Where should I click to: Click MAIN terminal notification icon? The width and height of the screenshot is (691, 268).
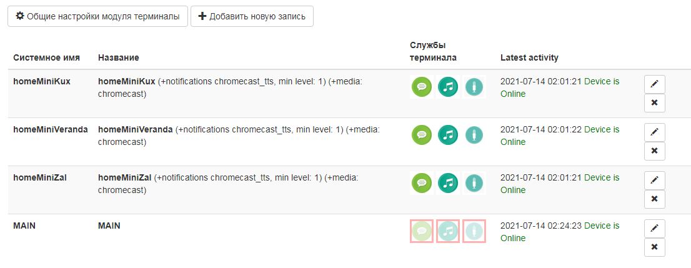[x=422, y=231]
